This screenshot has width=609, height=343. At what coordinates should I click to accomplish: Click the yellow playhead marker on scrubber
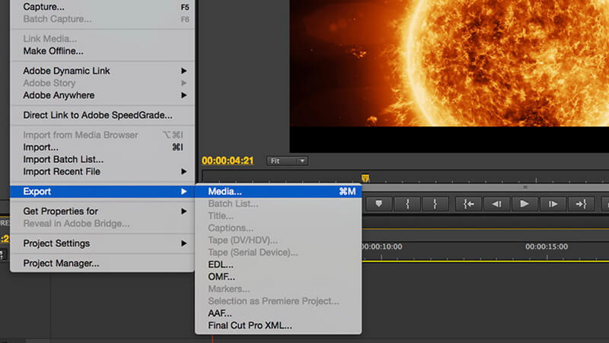365,178
